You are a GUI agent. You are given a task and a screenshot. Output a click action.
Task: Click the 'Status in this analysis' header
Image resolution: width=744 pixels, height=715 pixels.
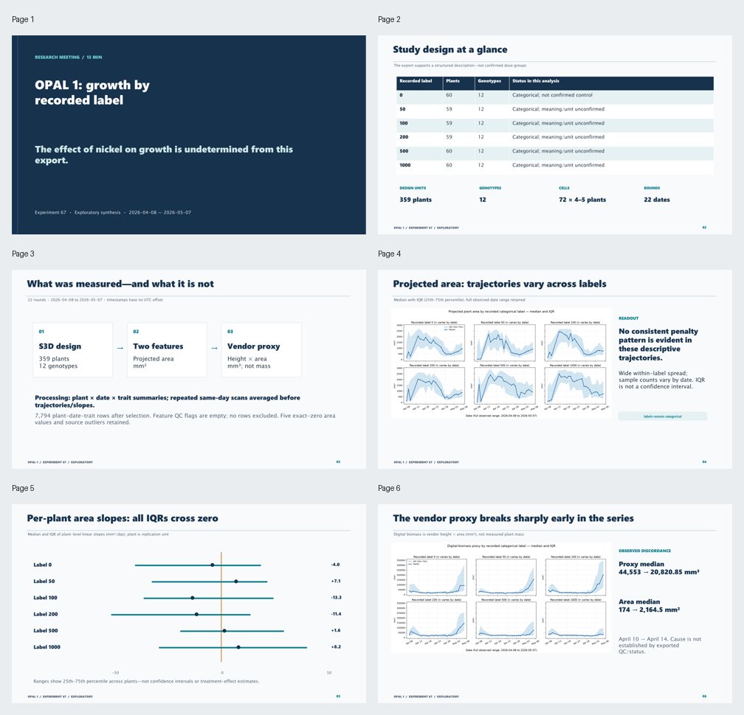(x=535, y=81)
